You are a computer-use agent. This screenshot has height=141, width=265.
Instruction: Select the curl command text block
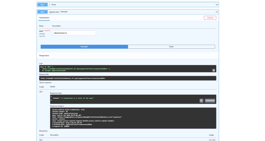[x=128, y=69]
